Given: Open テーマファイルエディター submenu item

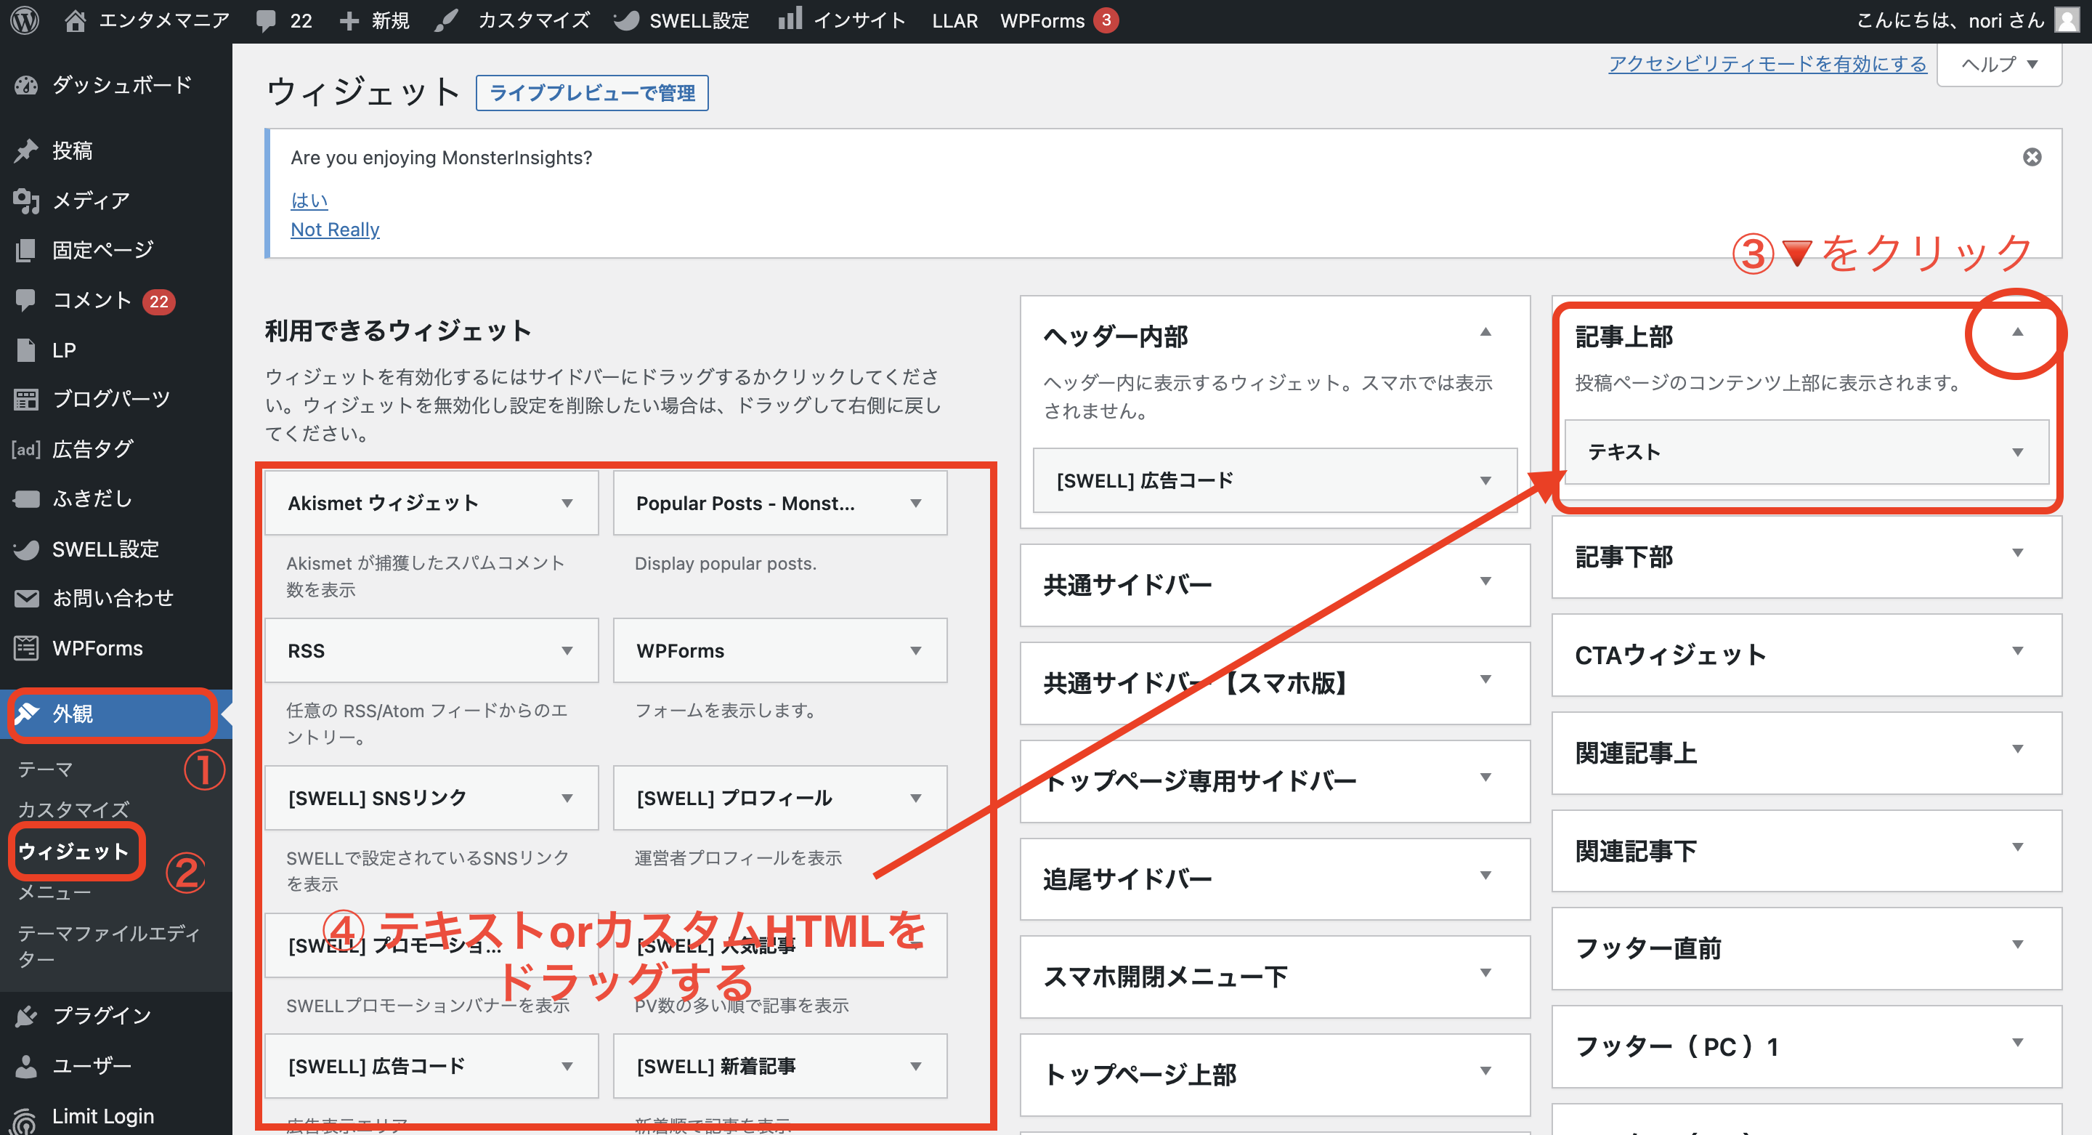Looking at the screenshot, I should click(x=109, y=947).
